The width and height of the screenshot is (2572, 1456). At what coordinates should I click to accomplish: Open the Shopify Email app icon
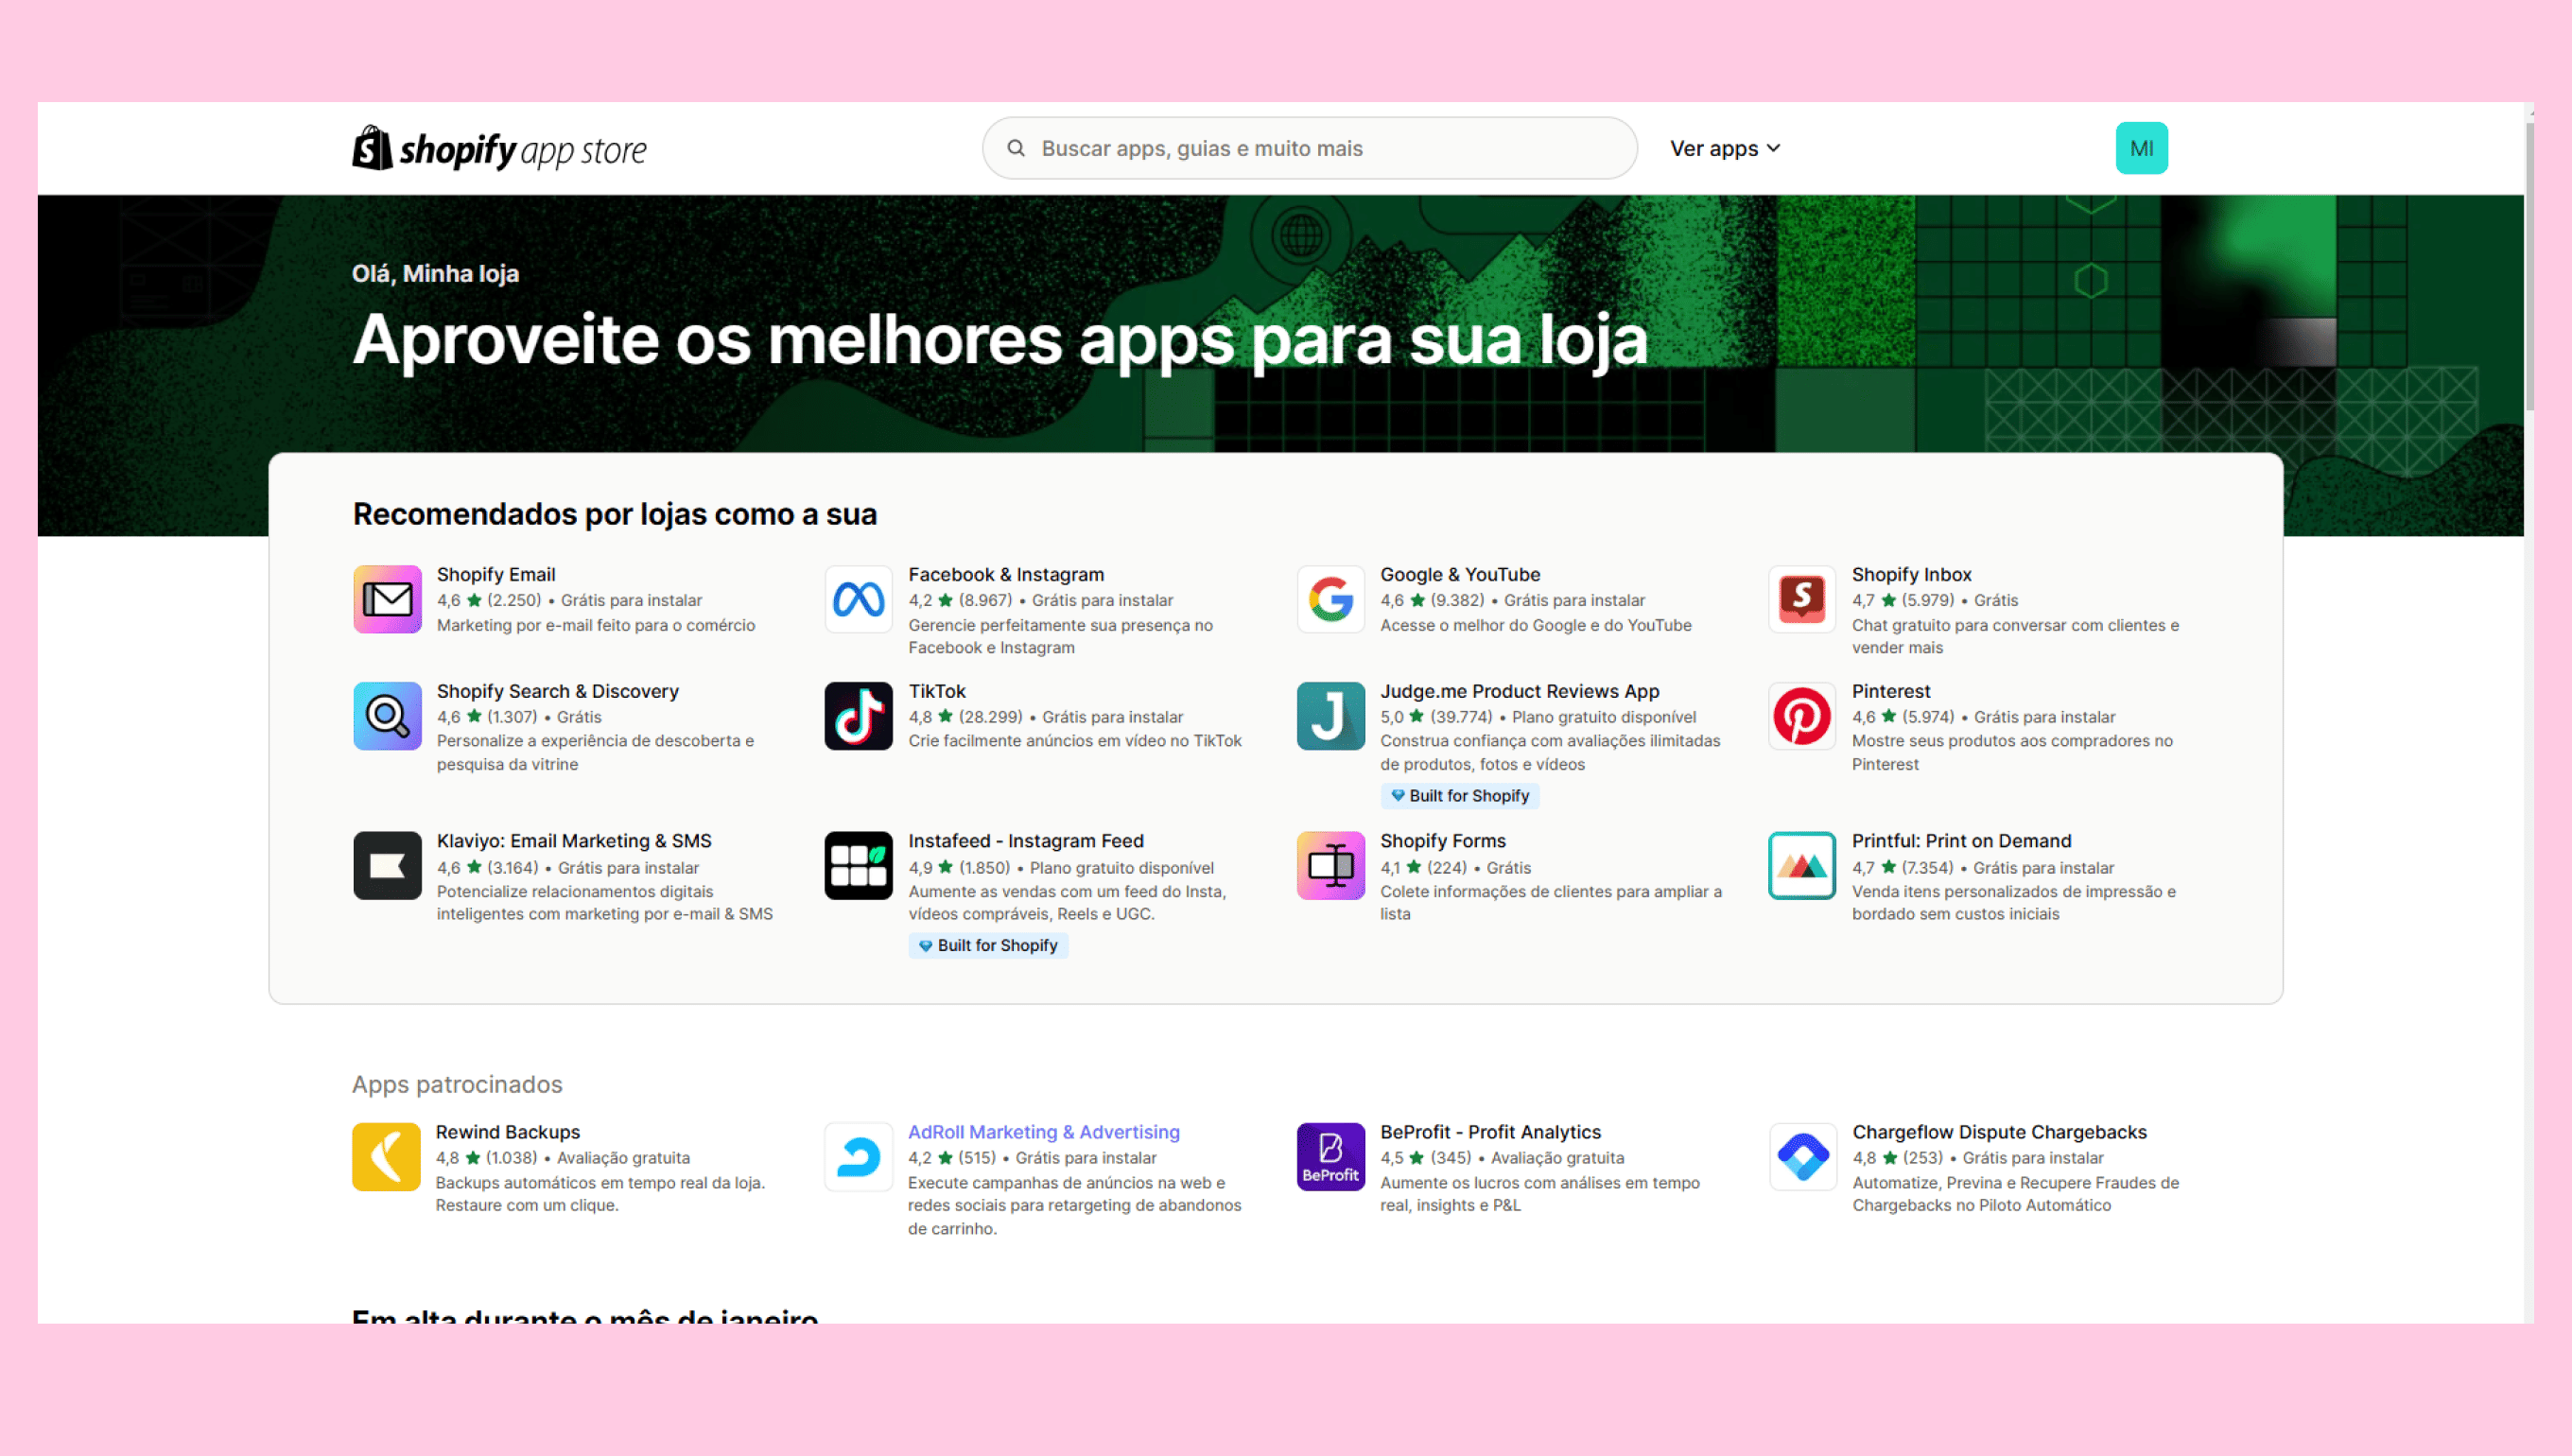tap(387, 599)
